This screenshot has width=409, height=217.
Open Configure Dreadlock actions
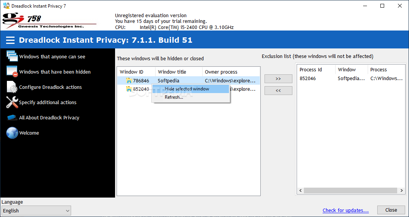(x=50, y=87)
